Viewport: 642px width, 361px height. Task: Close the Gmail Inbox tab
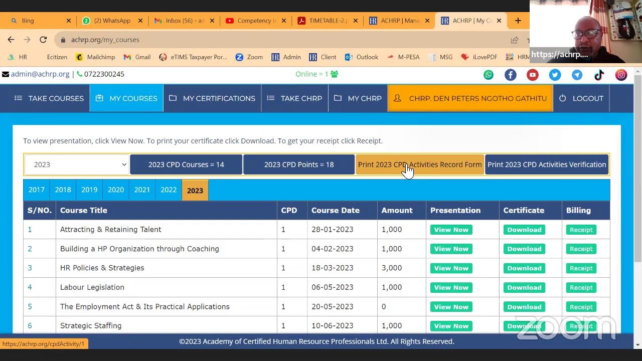[212, 21]
